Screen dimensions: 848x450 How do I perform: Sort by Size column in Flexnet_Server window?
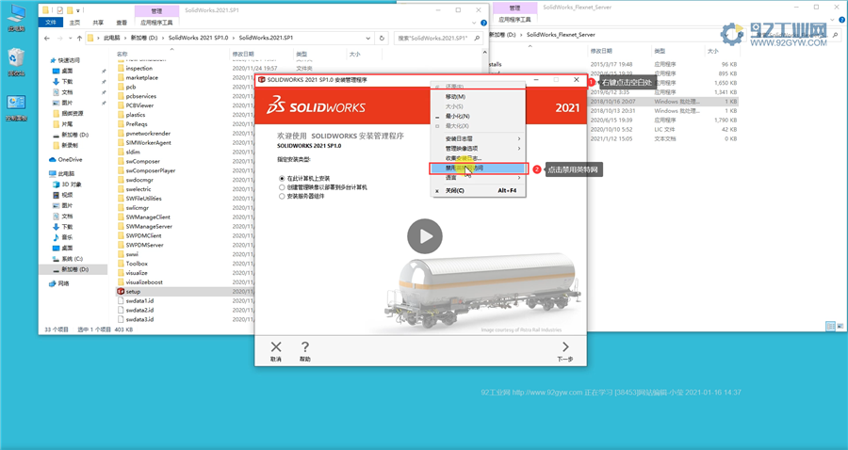tap(713, 51)
